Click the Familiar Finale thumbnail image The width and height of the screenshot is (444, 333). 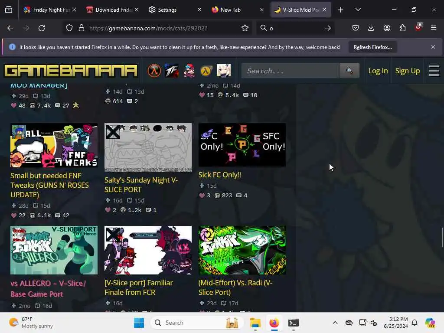coord(148,250)
